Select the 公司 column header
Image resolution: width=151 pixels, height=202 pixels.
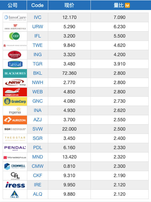tap(13, 5)
